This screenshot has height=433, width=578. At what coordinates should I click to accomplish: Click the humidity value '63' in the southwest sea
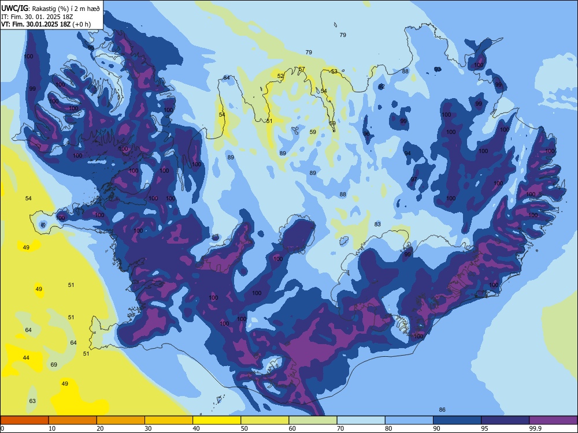[32, 401]
